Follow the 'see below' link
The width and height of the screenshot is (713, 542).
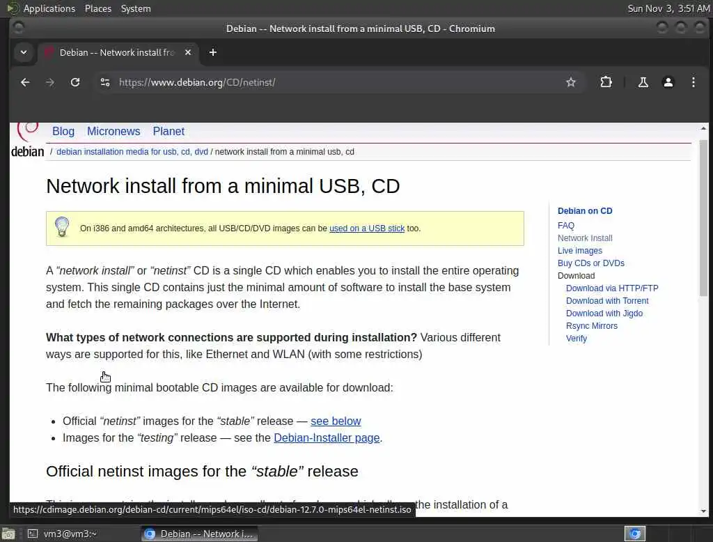[x=336, y=421]
